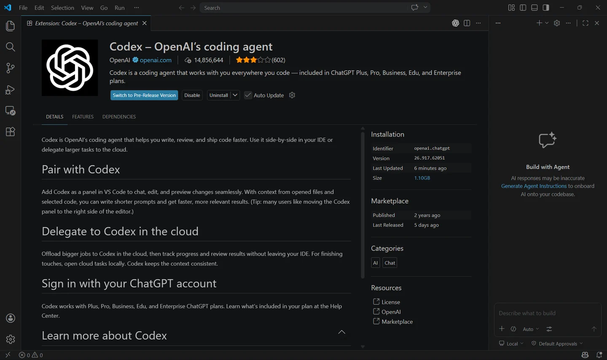This screenshot has height=360, width=607.
Task: Open the openai.com publisher link
Action: click(156, 60)
